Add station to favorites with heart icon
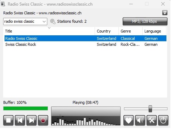Screen dimensions: 171x129 (129, 120)
